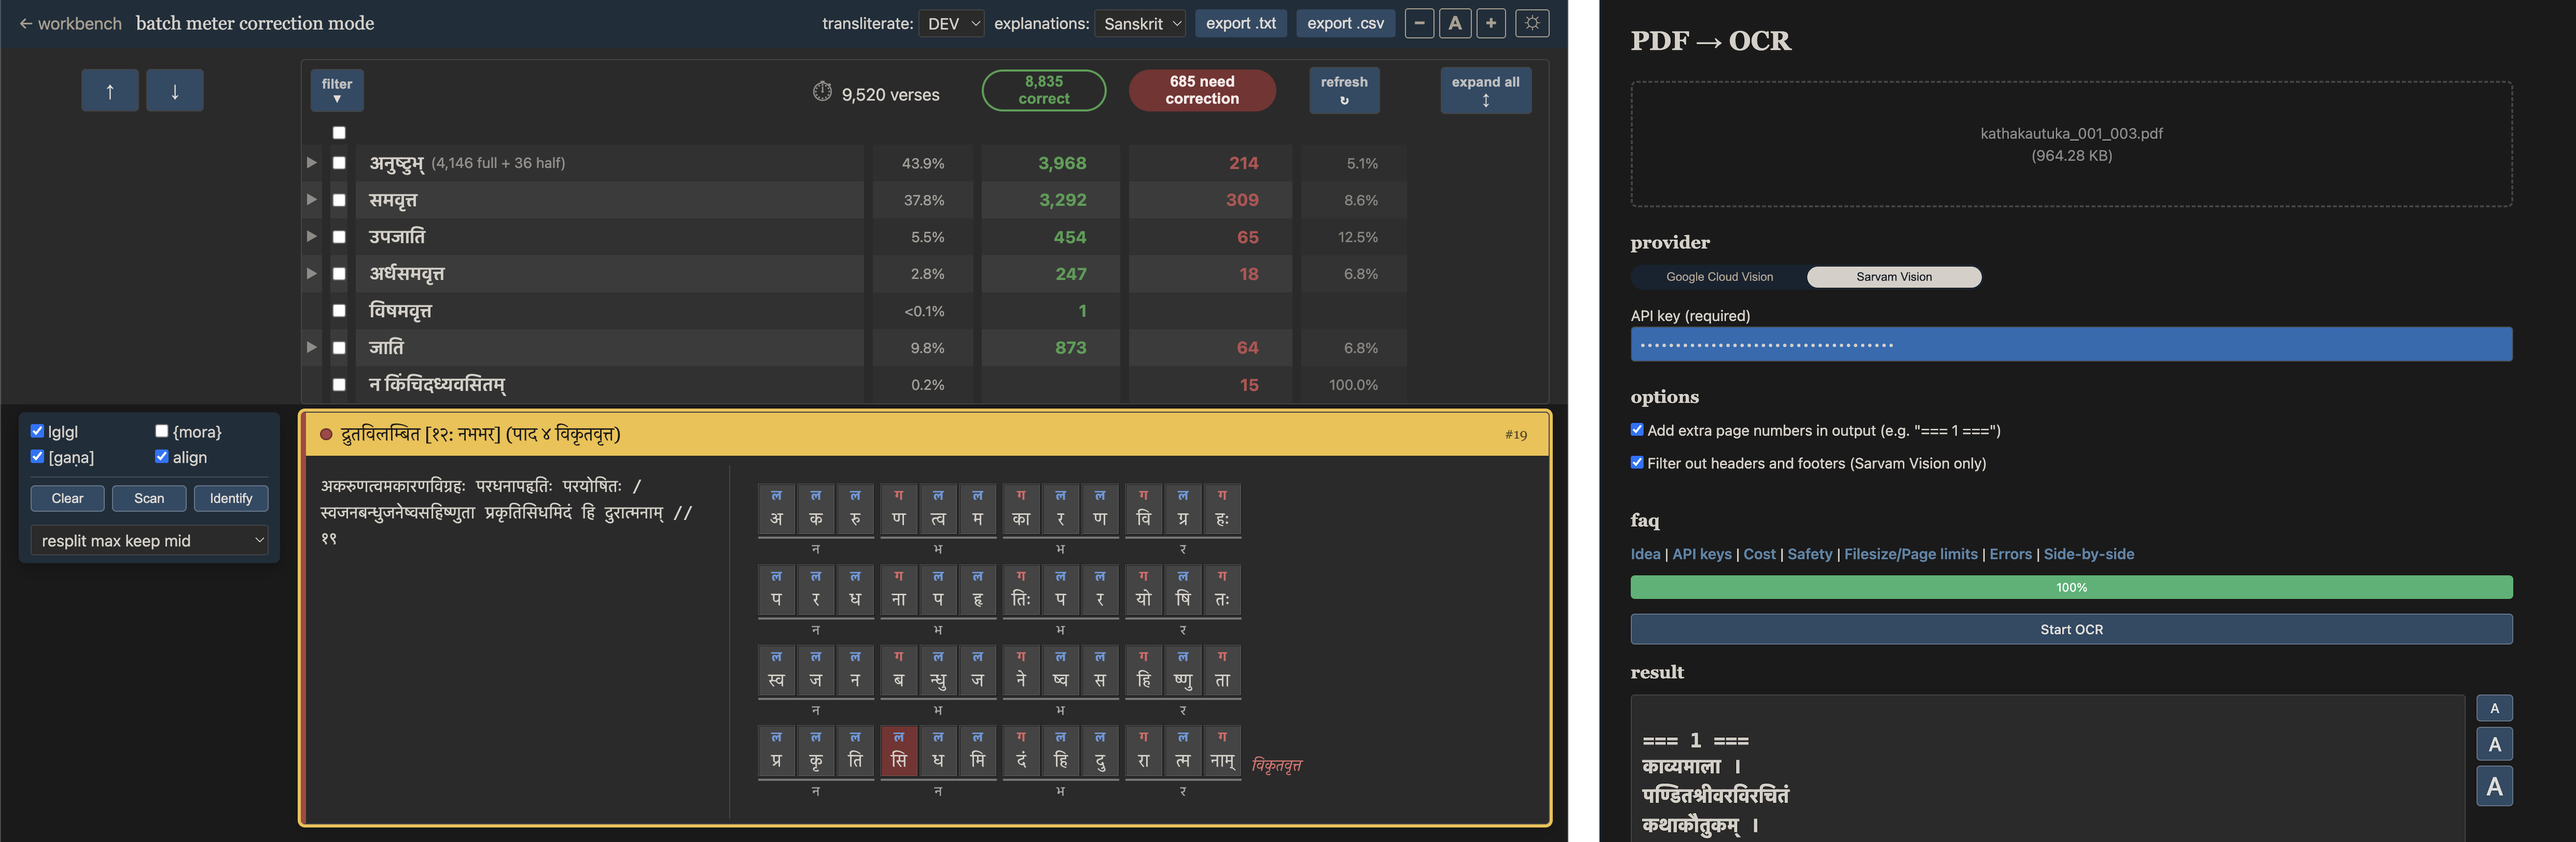Click the Scan button
This screenshot has height=842, width=2576.
149,498
